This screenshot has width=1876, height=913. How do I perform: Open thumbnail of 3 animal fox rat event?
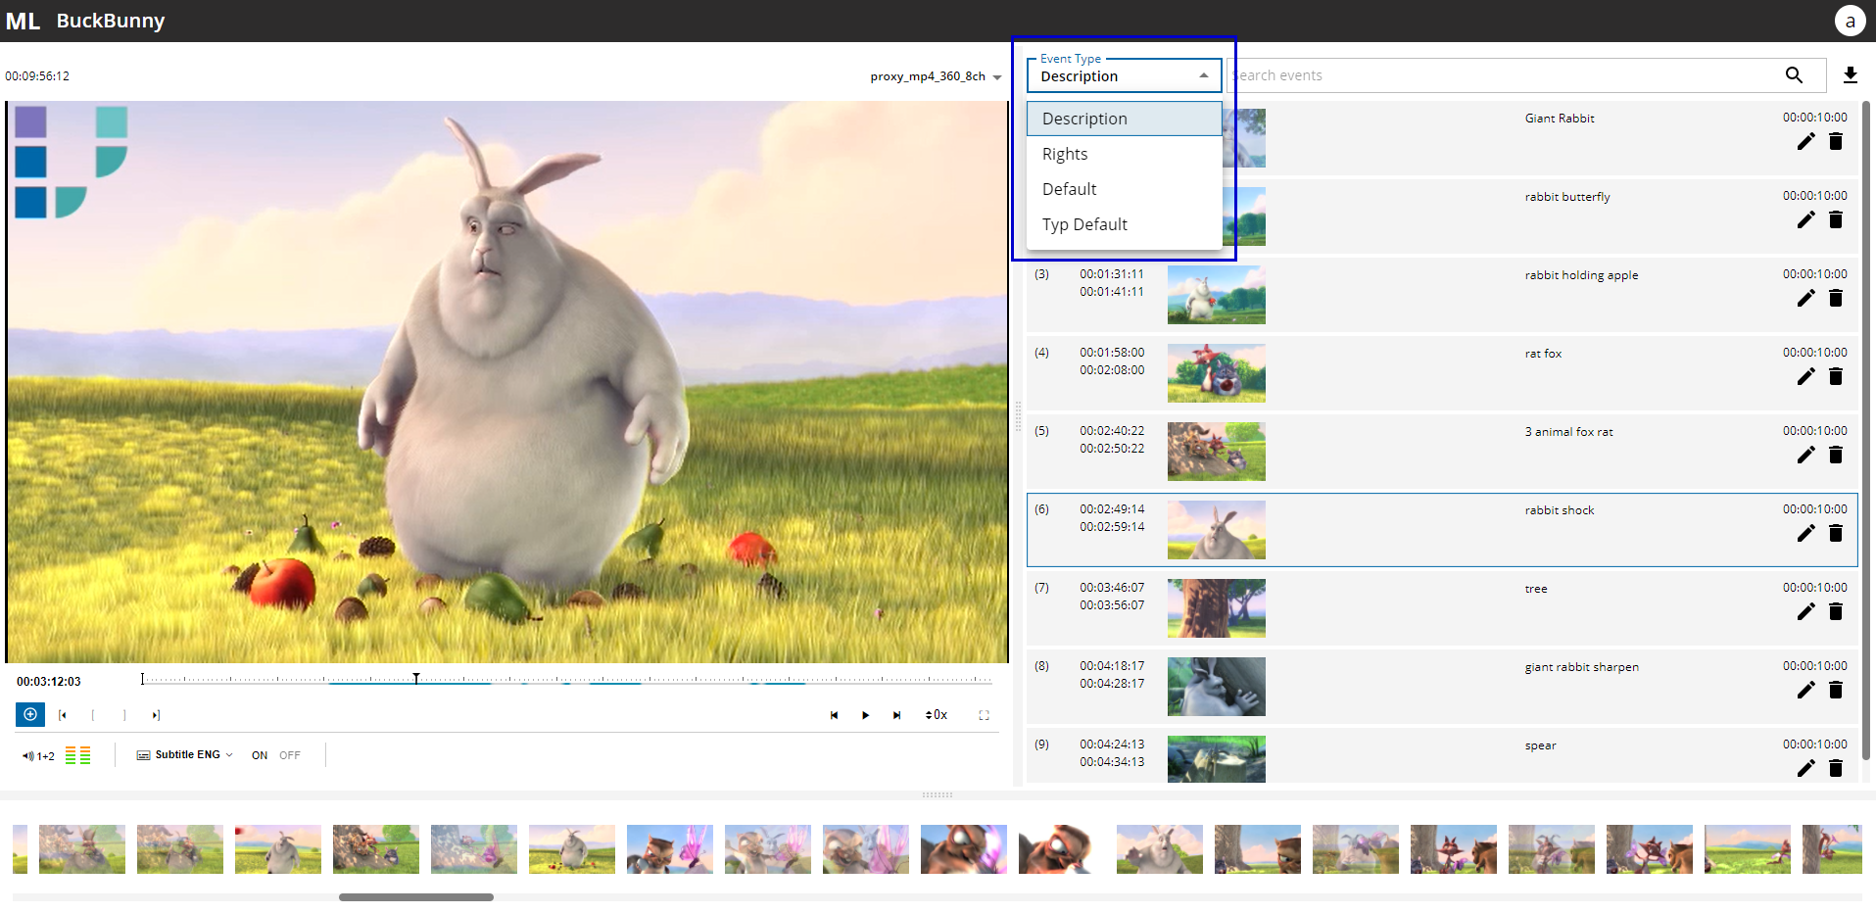tap(1217, 452)
